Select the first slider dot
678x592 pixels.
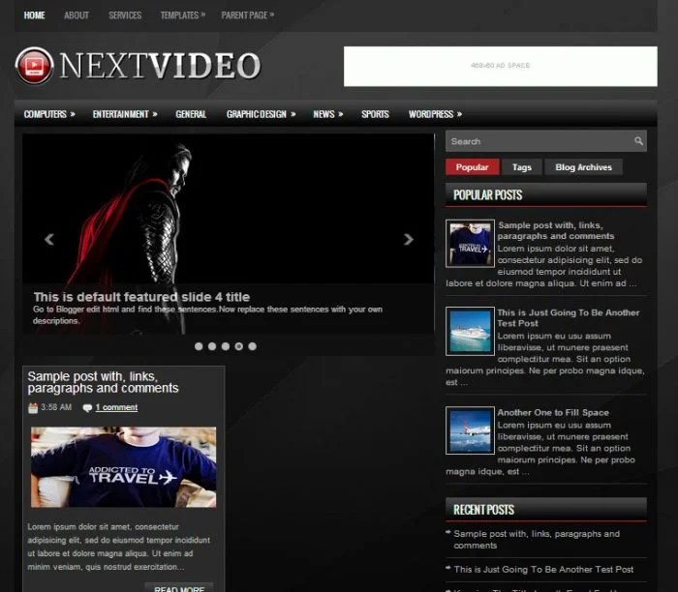click(x=199, y=346)
